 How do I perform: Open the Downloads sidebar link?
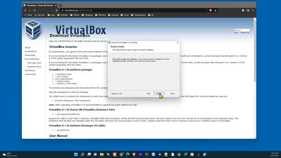(x=30, y=55)
